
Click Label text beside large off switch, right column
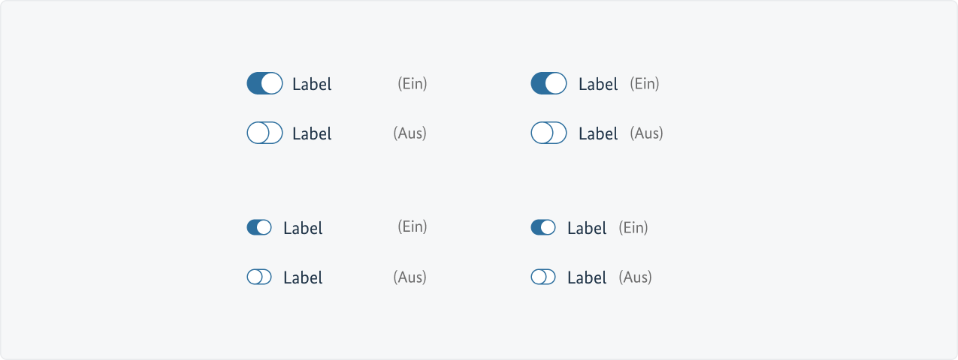pyautogui.click(x=598, y=133)
